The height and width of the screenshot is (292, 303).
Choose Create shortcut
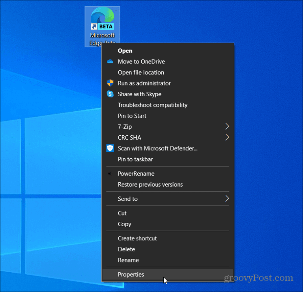[x=168, y=238]
